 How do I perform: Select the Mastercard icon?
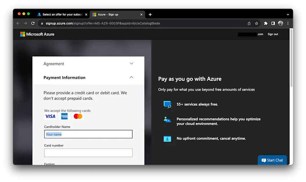pos(78,116)
